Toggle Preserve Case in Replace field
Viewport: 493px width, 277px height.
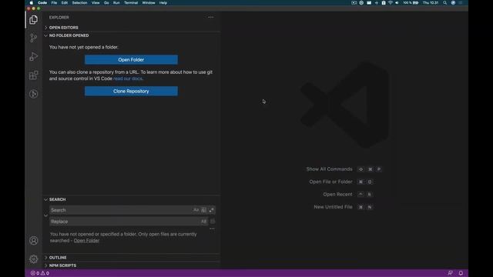click(203, 222)
